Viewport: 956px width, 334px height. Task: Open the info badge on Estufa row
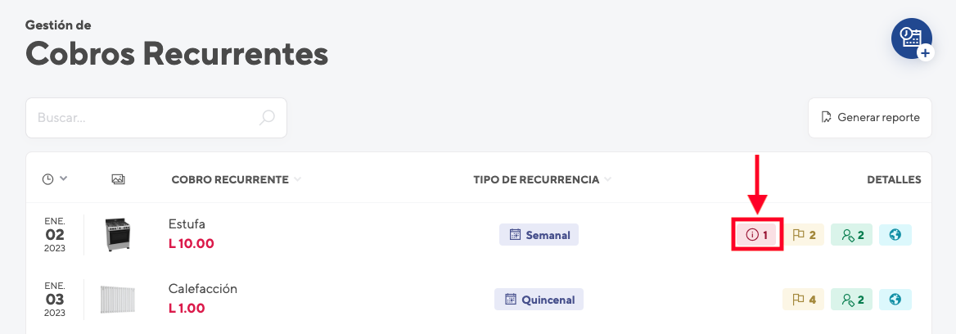pyautogui.click(x=756, y=235)
